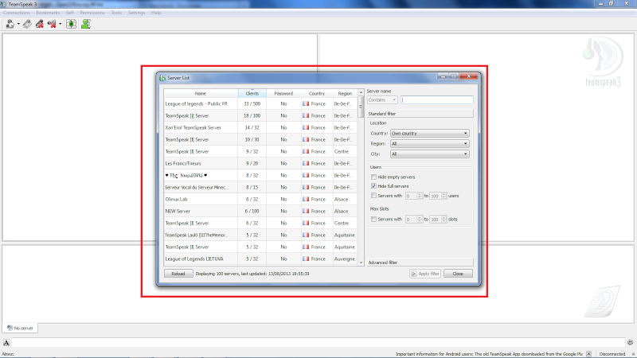The height and width of the screenshot is (358, 637).
Task: Click the users minimum value spinner
Action: pos(414,196)
